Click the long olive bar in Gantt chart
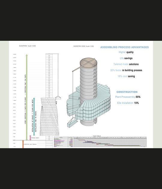Viewport: 162px width, 189px height. click(x=127, y=145)
